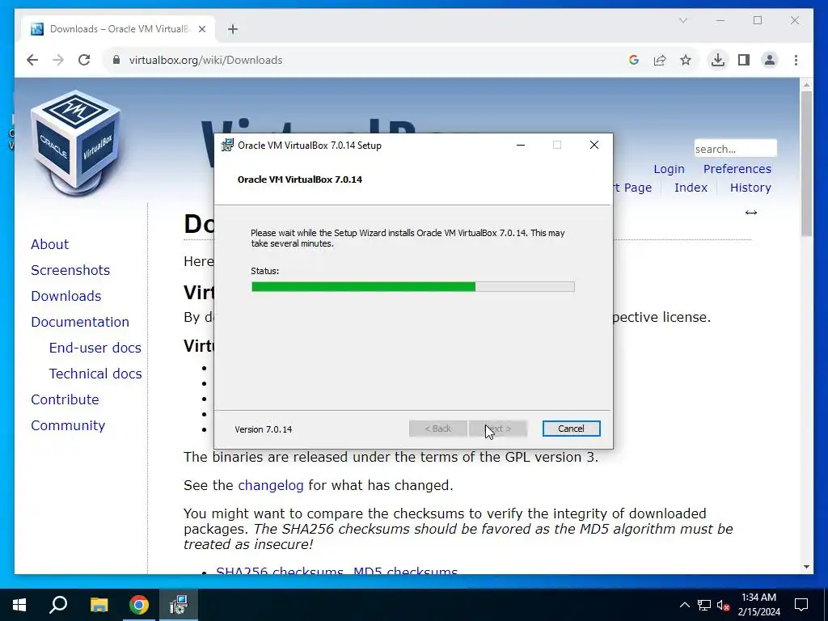
Task: Click the page width toggle arrows icon
Action: coord(751,213)
